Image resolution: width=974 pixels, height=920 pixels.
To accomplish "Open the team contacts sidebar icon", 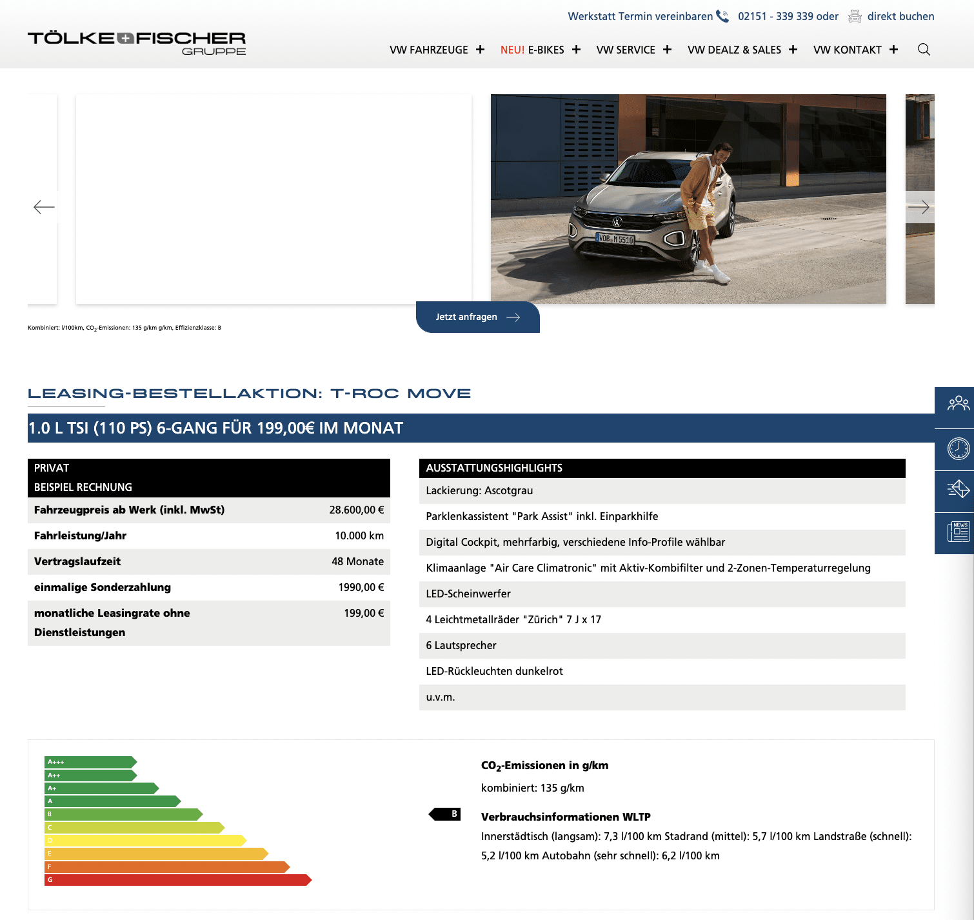I will tap(958, 404).
